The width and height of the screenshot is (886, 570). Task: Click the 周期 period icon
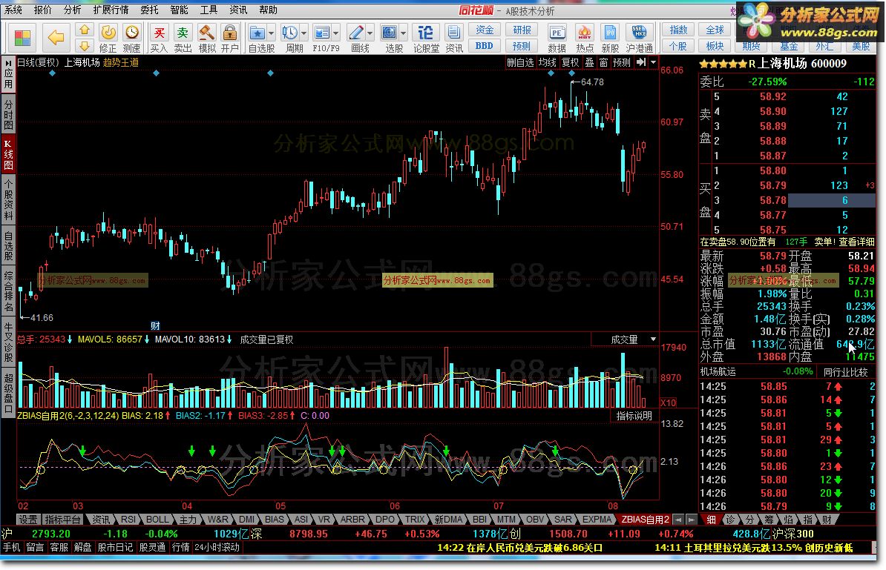click(290, 38)
